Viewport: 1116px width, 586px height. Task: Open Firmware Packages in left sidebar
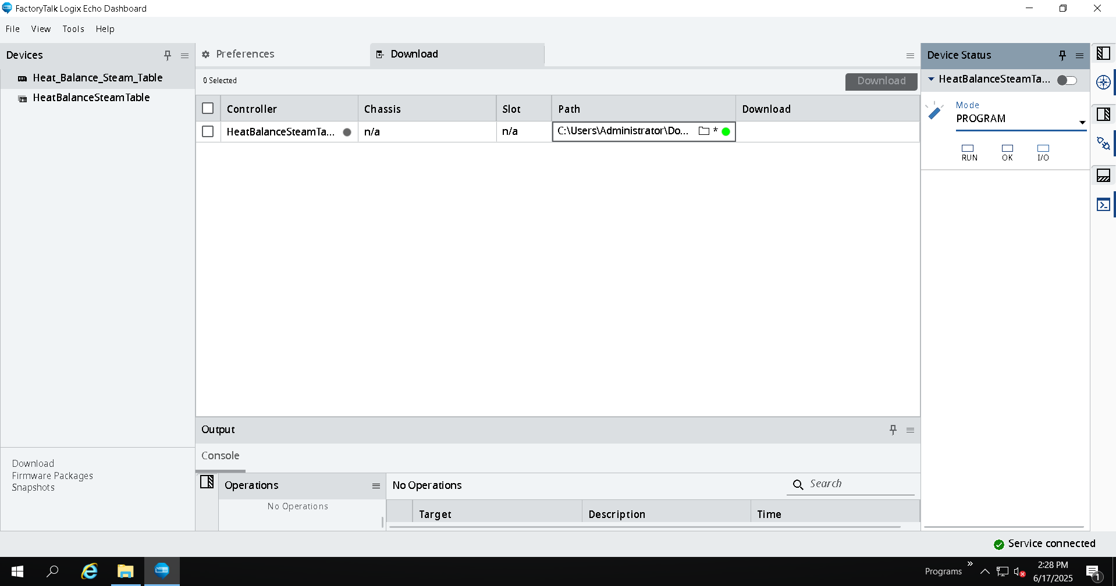52,475
